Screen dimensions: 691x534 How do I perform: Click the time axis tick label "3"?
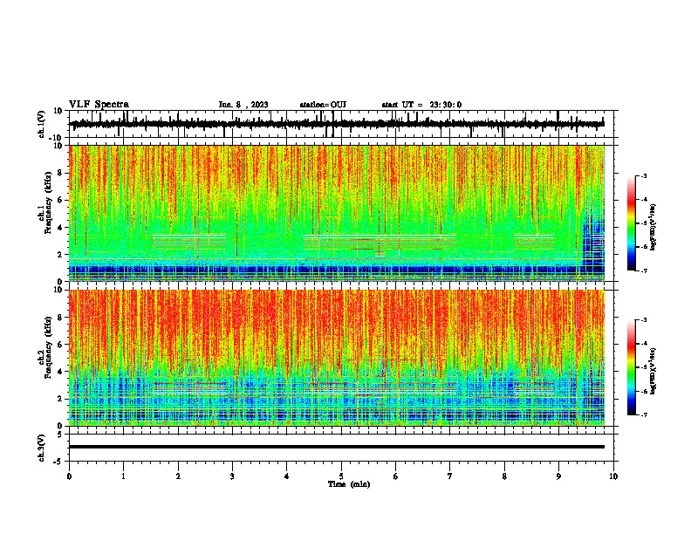(x=232, y=476)
